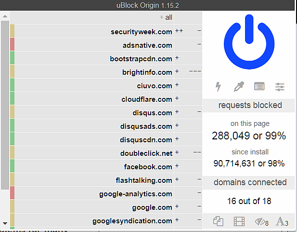This screenshot has width=297, height=232.
Task: Click '288,049 or 99%' page count
Action: pos(249,136)
